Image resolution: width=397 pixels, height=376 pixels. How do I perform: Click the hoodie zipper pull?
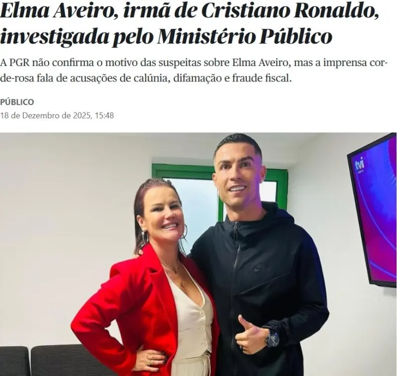tap(237, 227)
